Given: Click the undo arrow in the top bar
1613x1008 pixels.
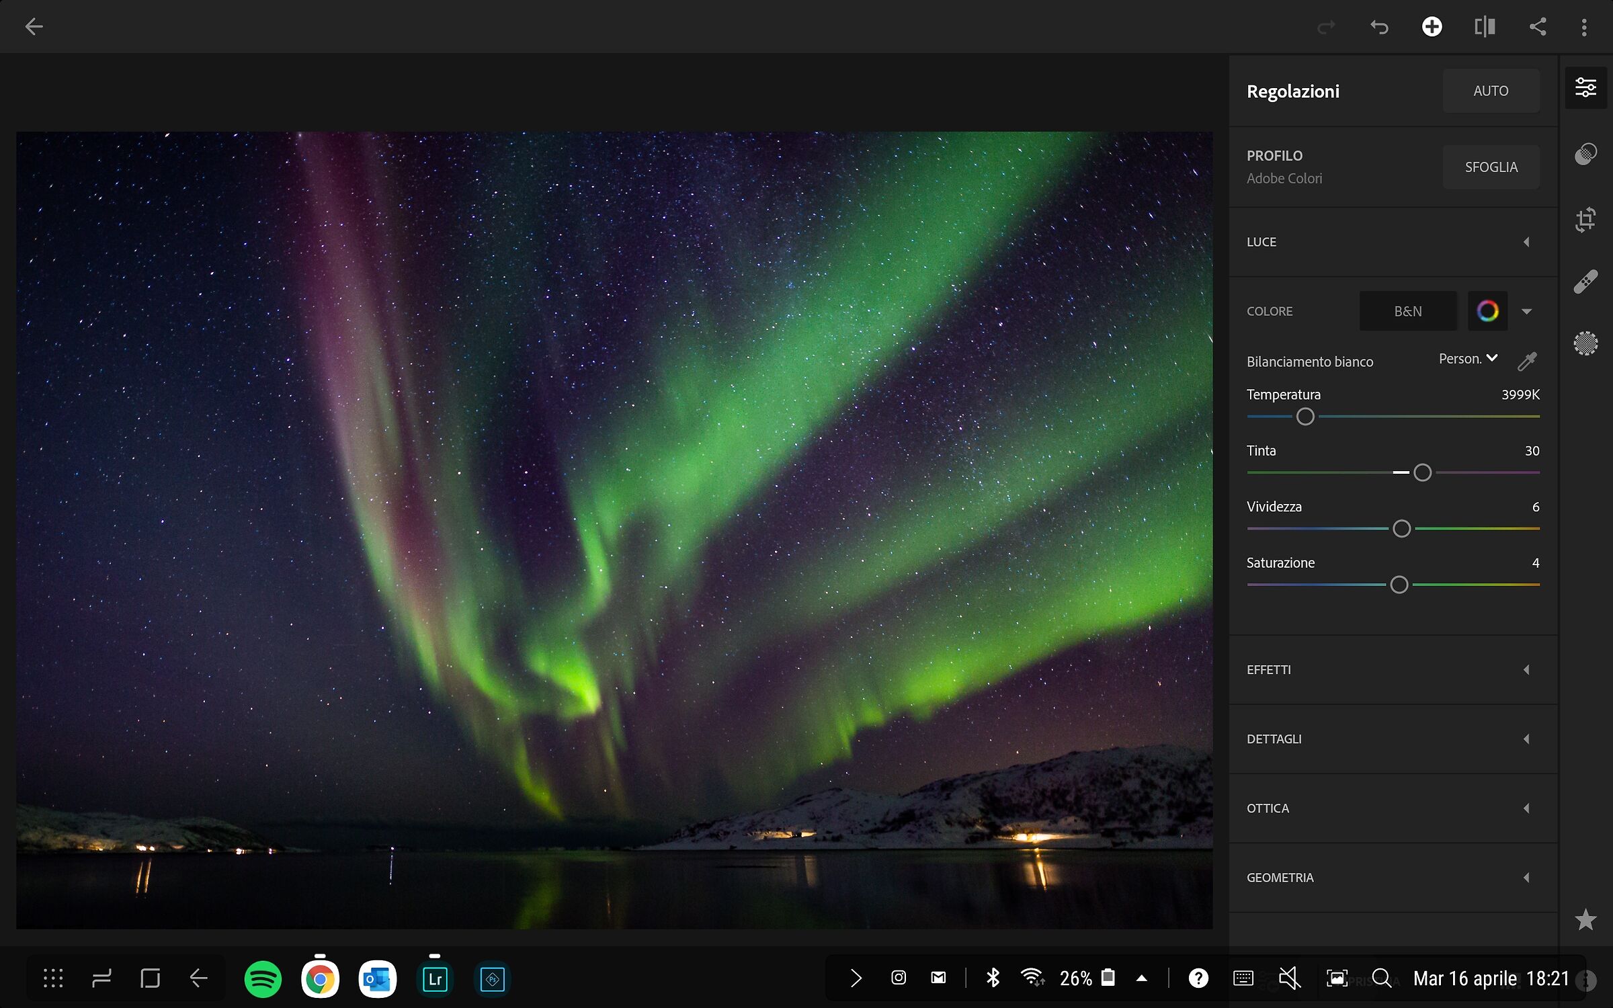Looking at the screenshot, I should [1379, 27].
